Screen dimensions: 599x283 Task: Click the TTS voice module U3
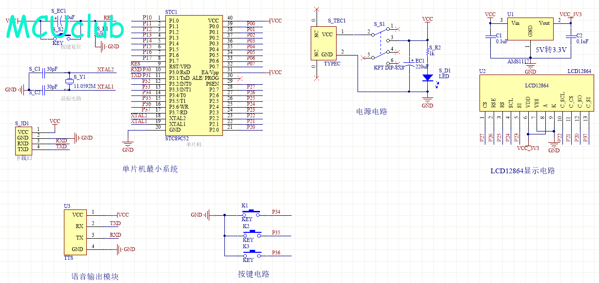(77, 232)
